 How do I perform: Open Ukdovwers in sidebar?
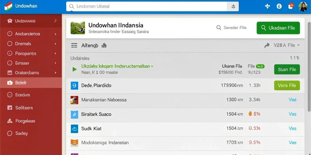coord(31,21)
